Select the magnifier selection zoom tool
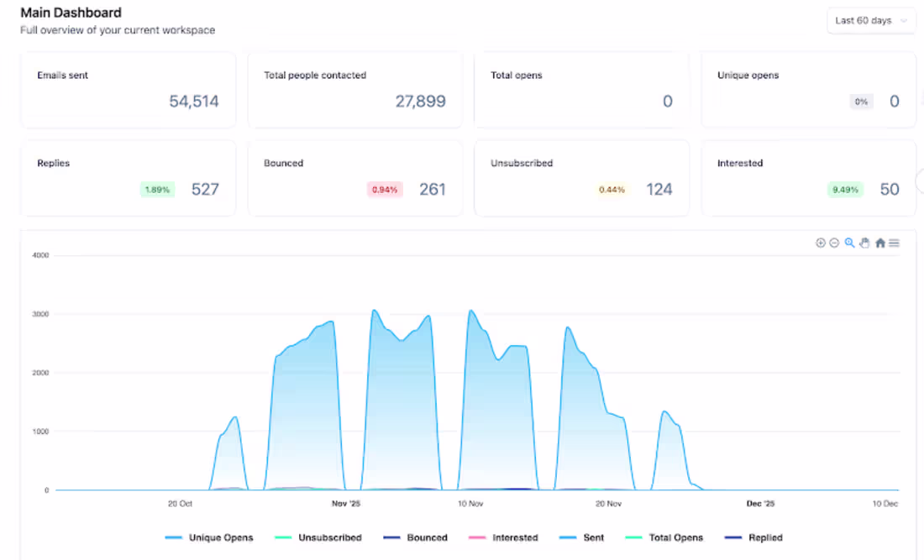The width and height of the screenshot is (924, 560). point(849,243)
